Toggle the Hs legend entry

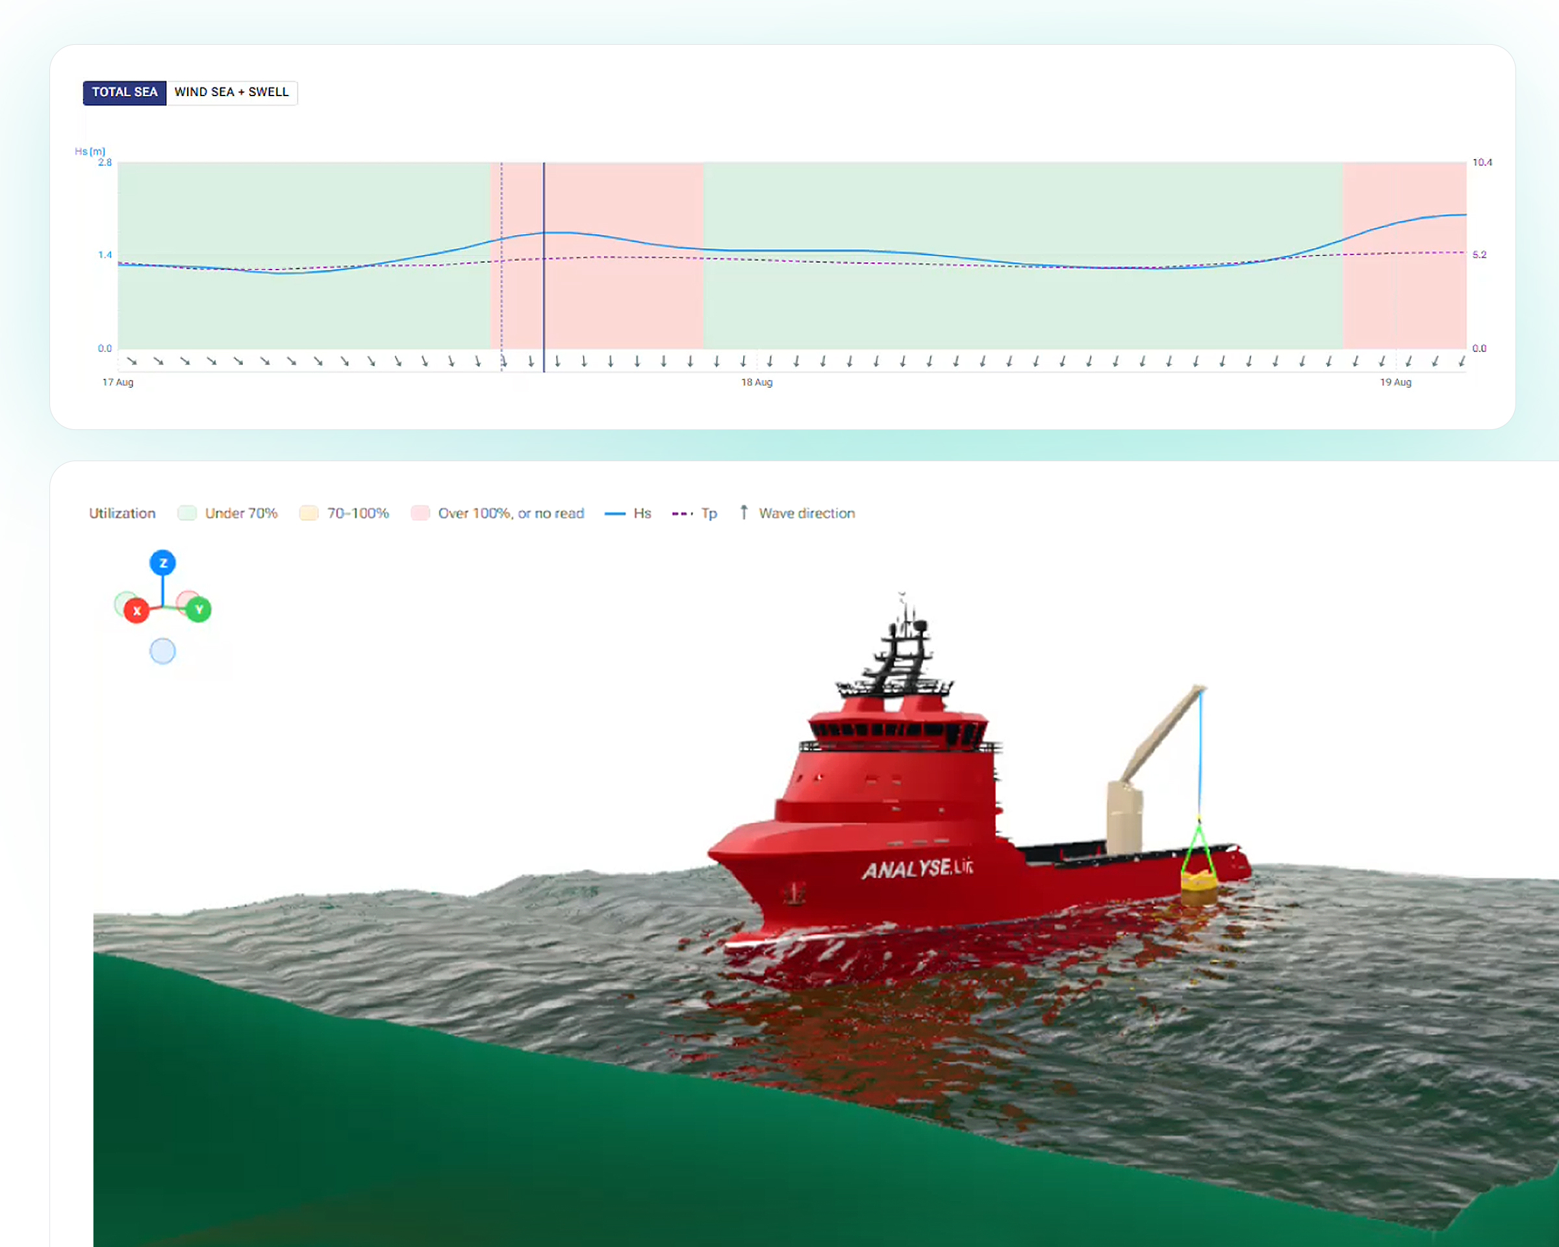[628, 513]
